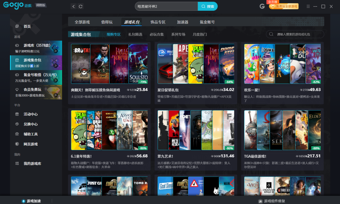Open the 第九艺术！ bundle title
340x204 pixels.
coord(165,156)
